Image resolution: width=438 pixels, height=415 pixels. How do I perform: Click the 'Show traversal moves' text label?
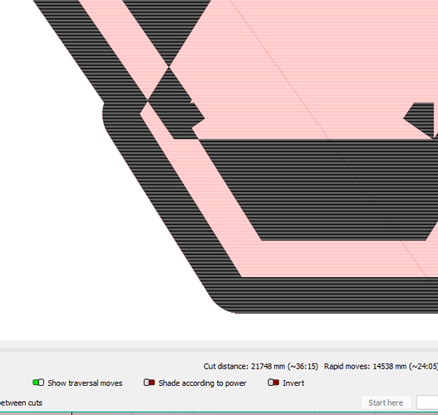(85, 383)
